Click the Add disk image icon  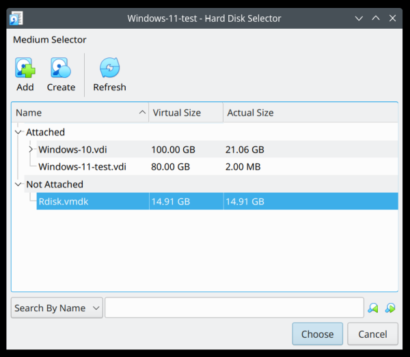[x=25, y=68]
